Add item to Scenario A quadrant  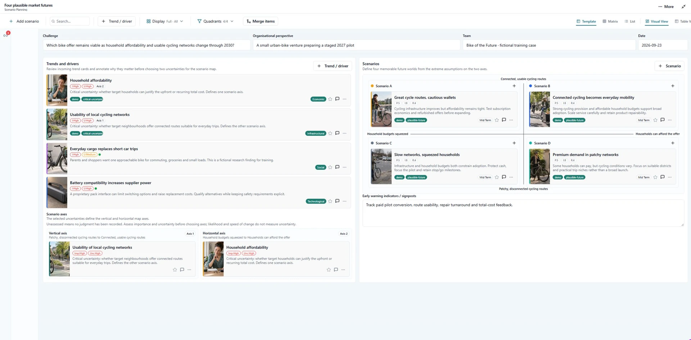pos(514,86)
